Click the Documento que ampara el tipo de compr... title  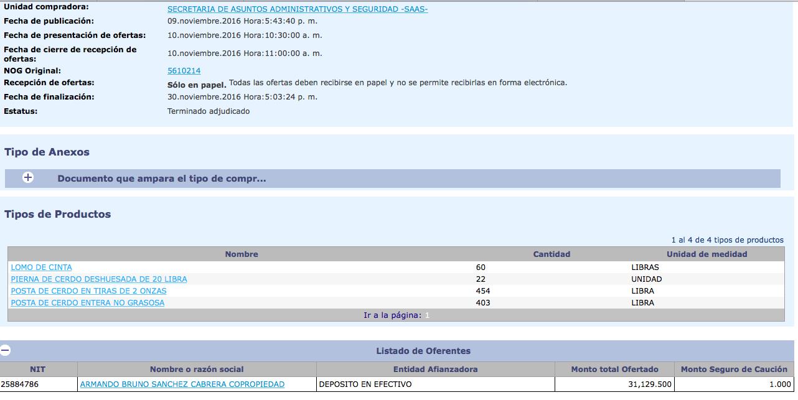point(162,179)
